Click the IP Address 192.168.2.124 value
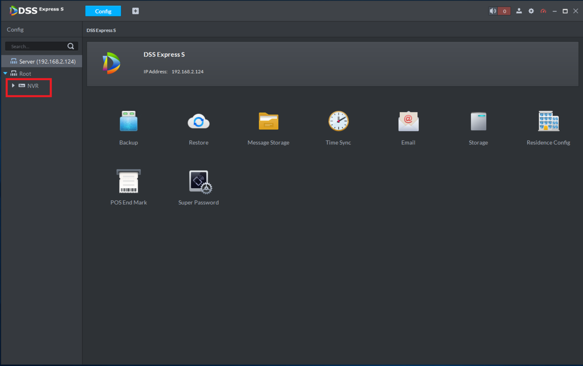 click(188, 71)
